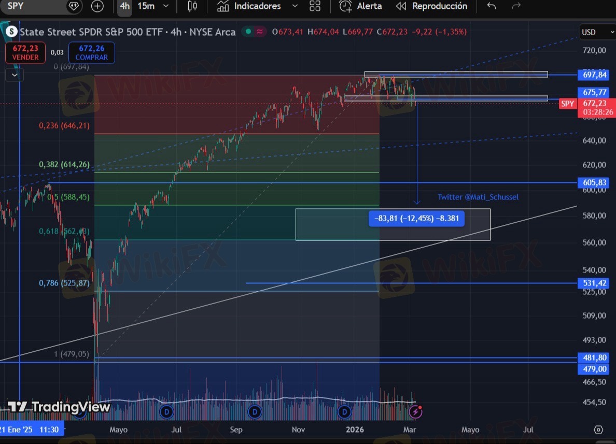Expand the indicator favorites dropdown arrow
The width and height of the screenshot is (616, 444).
[295, 6]
